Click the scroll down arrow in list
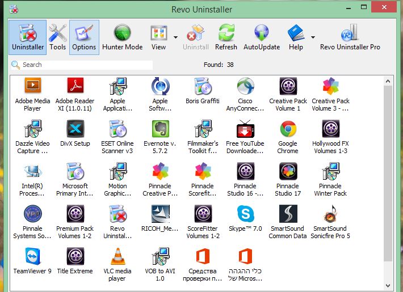 [x=388, y=285]
